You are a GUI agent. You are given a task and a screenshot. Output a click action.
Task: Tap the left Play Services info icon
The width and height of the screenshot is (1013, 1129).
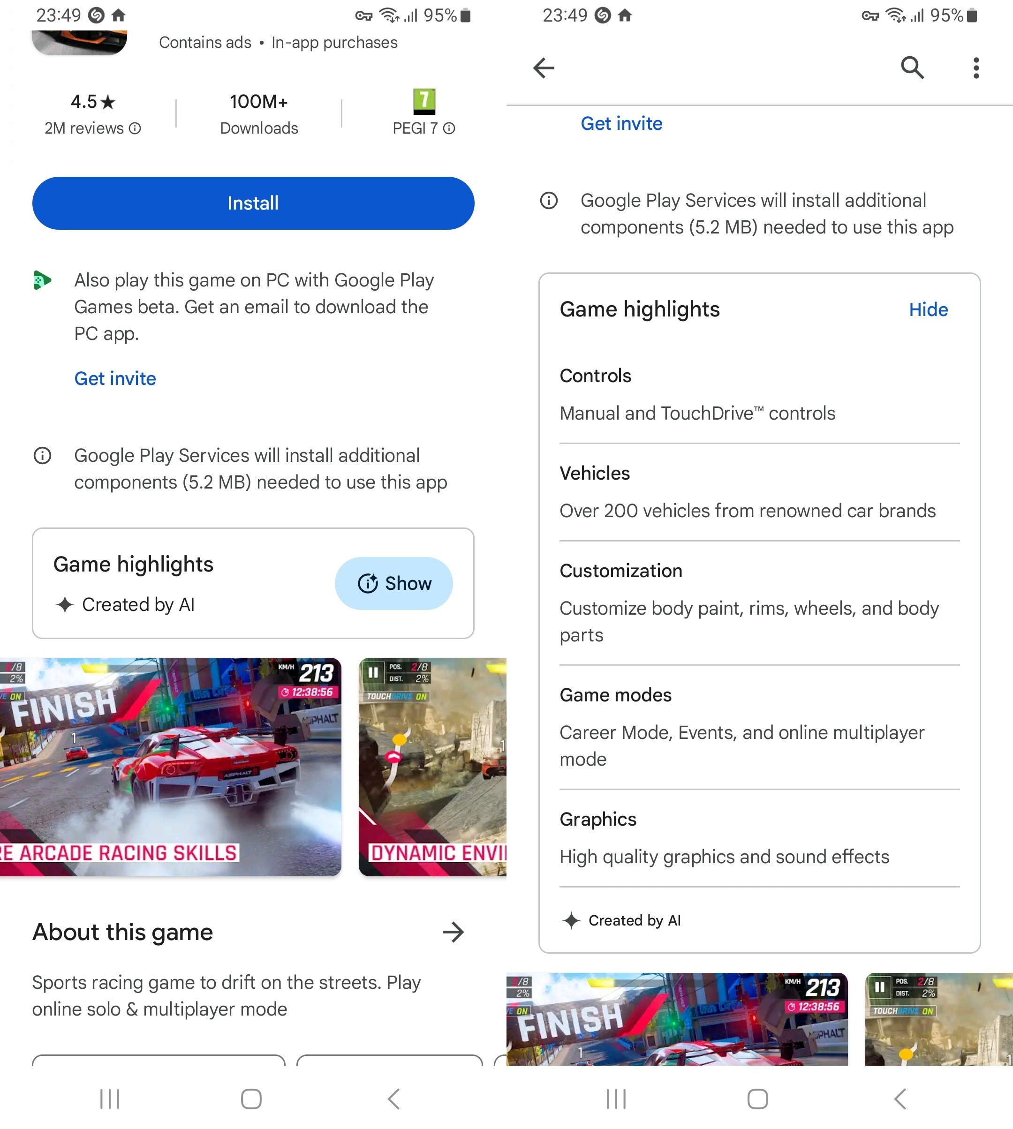tap(42, 456)
